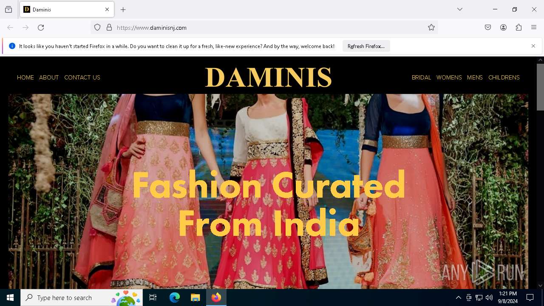Screen dimensions: 544x306
Task: Open the WOMENS category
Action: [449, 77]
